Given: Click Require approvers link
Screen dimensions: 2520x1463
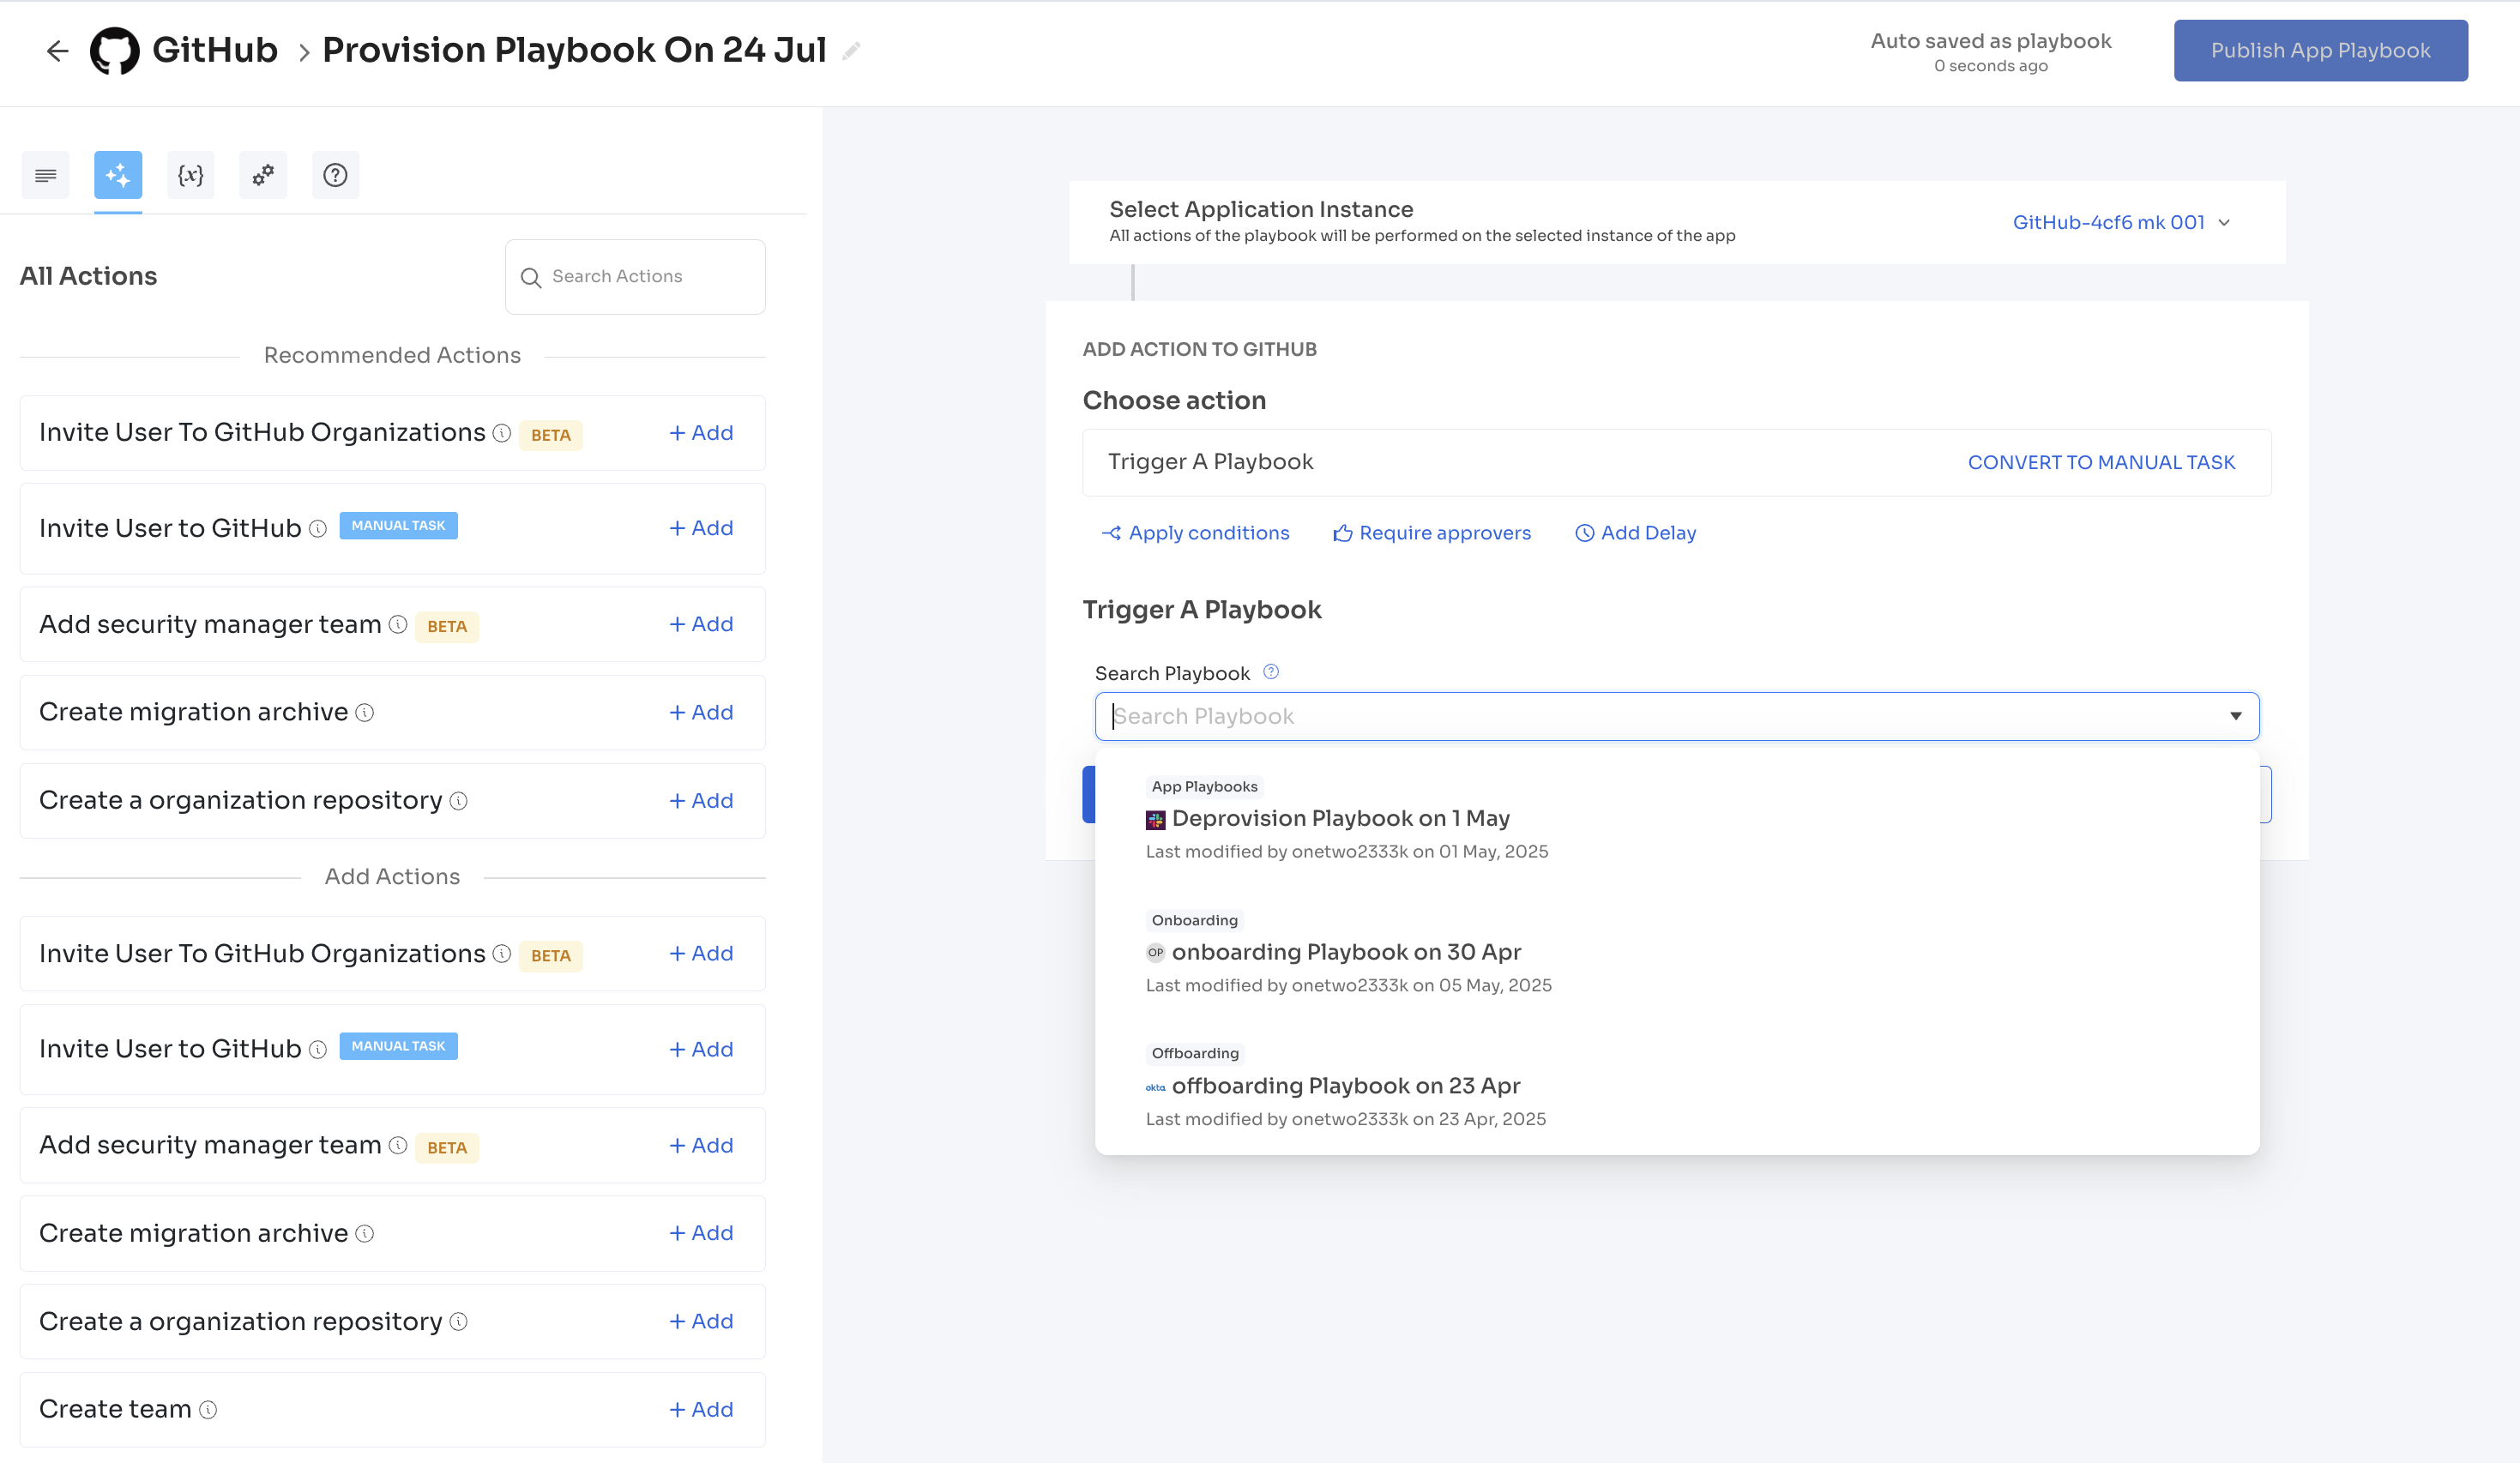Looking at the screenshot, I should 1431,533.
